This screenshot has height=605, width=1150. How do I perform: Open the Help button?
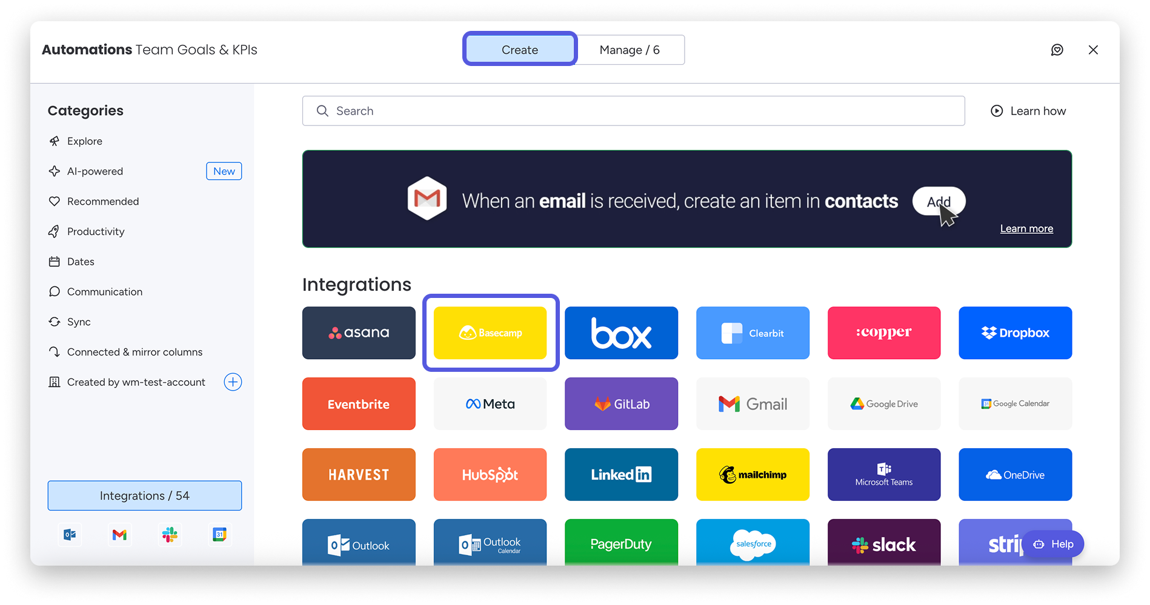coord(1054,544)
